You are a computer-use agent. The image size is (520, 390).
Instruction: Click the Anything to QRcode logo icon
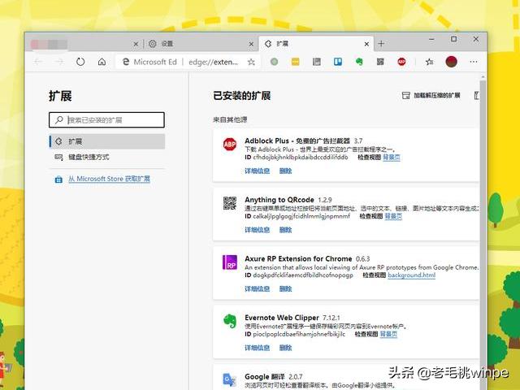coord(229,203)
